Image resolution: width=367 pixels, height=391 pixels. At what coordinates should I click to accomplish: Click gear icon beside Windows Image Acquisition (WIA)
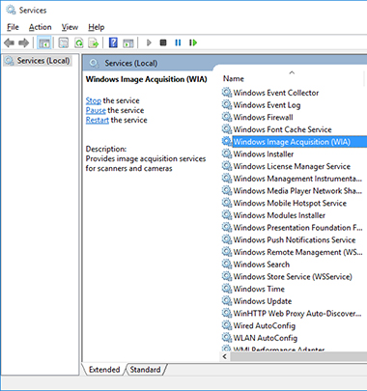coord(227,142)
